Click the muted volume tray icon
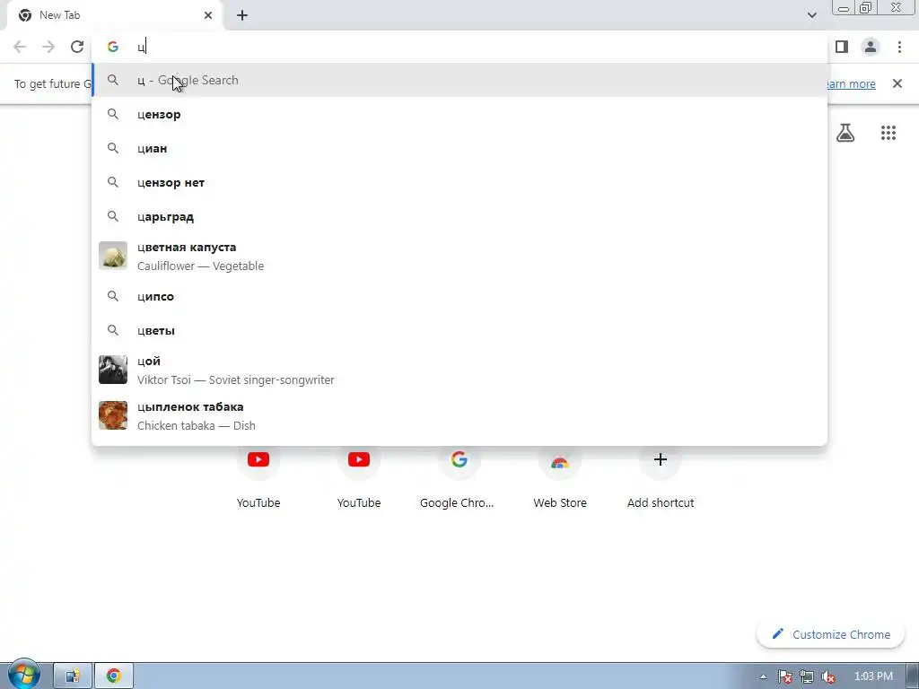Viewport: 919px width, 689px height. 828,676
